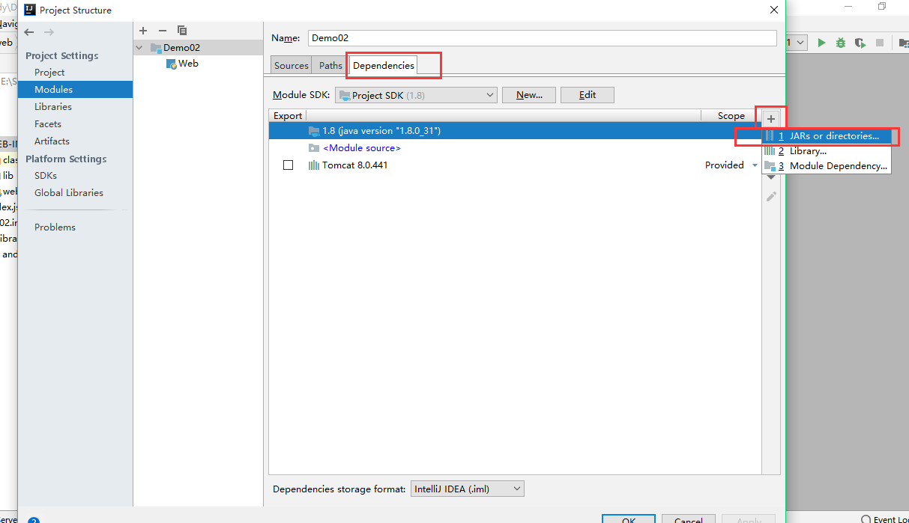The height and width of the screenshot is (523, 909).
Task: Open Facets in the sidebar
Action: coord(48,124)
